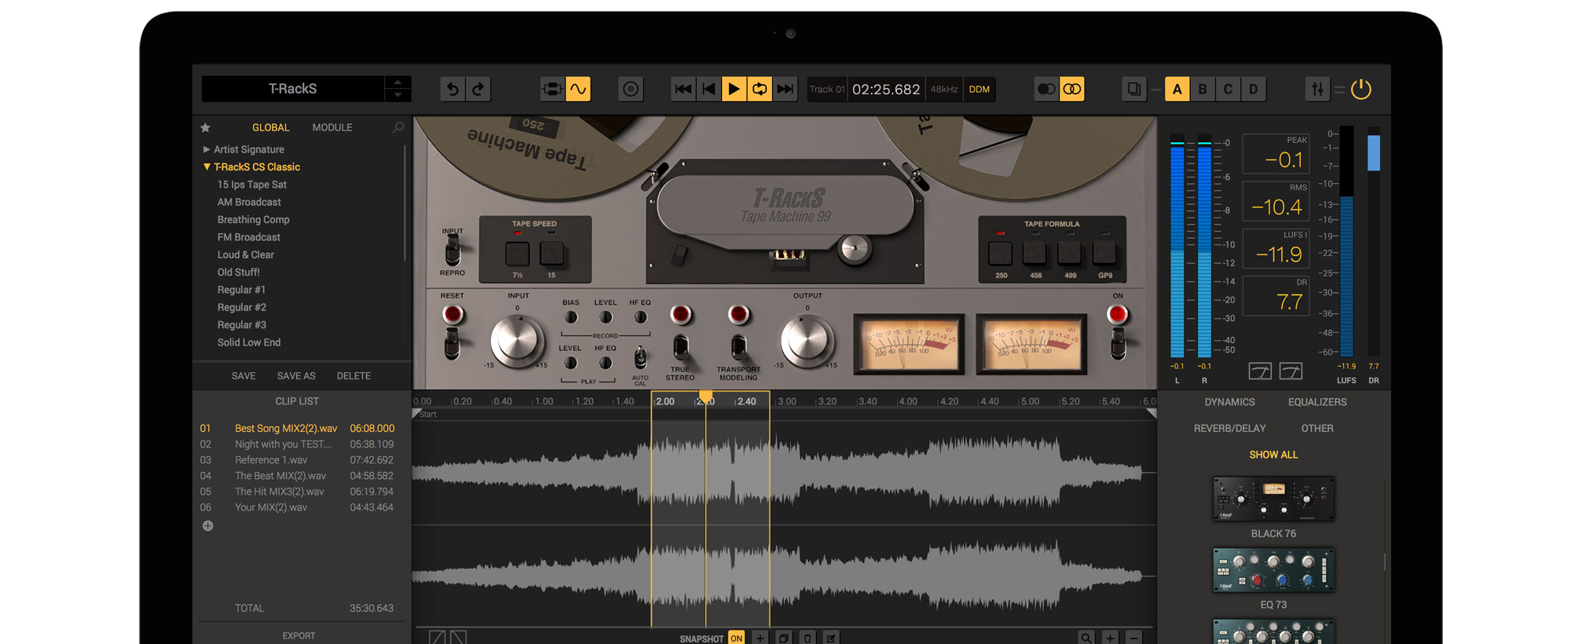Enable the linked-circles stereo mode
This screenshot has height=644, width=1571.
(x=1072, y=90)
